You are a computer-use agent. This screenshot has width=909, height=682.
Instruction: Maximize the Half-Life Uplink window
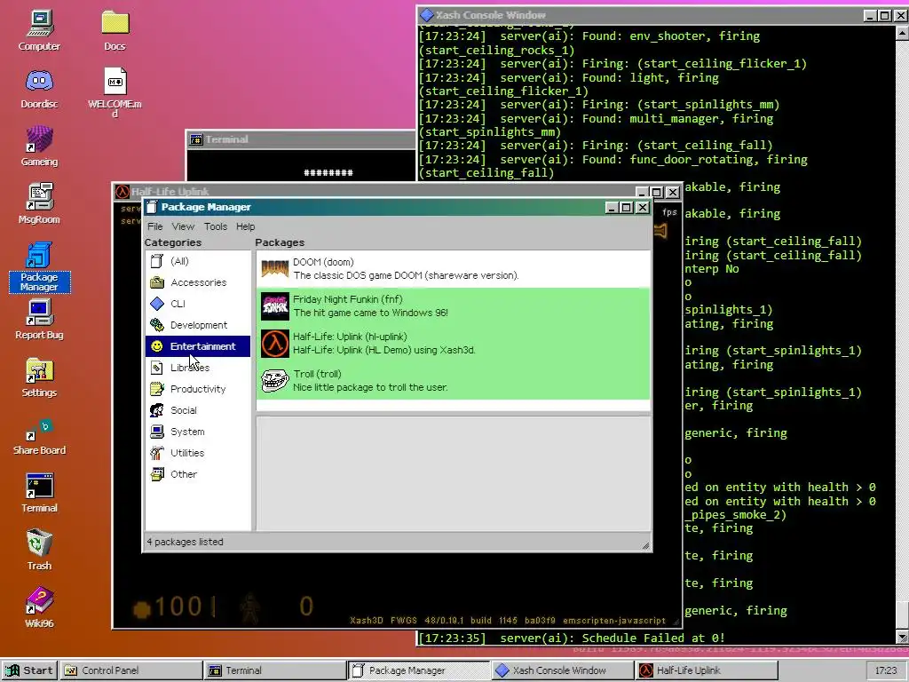click(656, 192)
